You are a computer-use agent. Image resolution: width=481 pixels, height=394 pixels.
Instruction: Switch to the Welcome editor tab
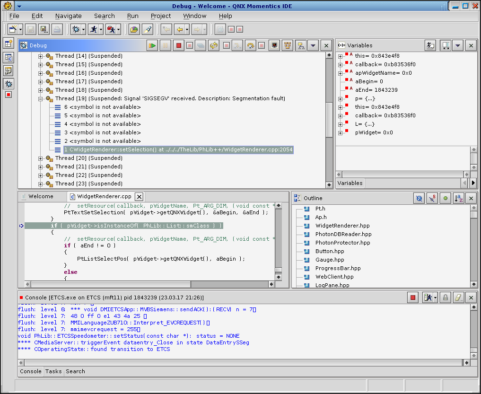click(x=41, y=196)
